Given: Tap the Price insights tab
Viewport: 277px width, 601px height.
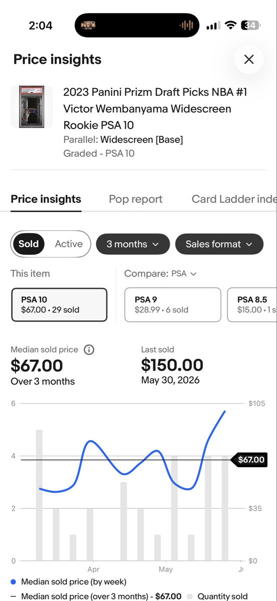Looking at the screenshot, I should click(46, 199).
